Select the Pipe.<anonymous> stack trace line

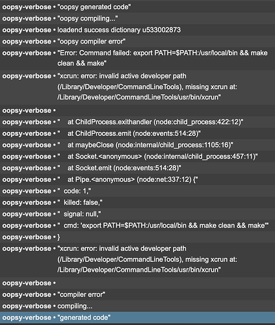[137, 179]
